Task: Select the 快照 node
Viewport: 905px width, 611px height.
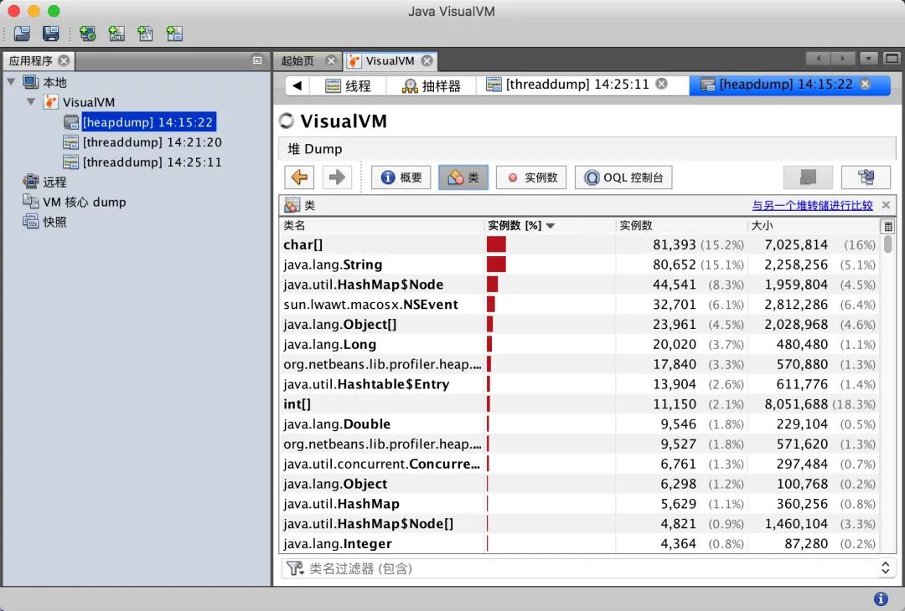Action: point(45,222)
